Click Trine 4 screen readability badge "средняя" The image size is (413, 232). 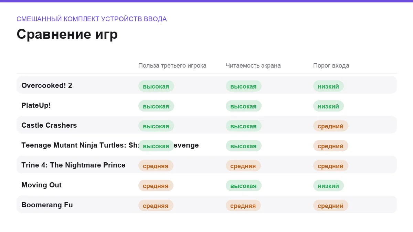(x=243, y=166)
